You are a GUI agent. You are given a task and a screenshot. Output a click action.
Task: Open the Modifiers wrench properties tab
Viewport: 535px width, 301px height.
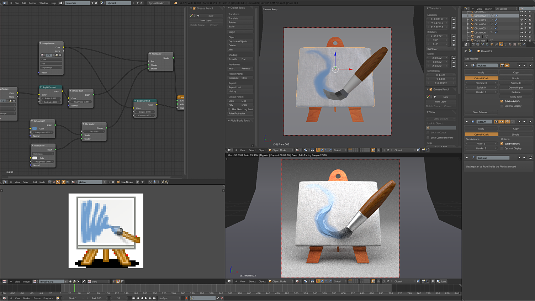[501, 44]
